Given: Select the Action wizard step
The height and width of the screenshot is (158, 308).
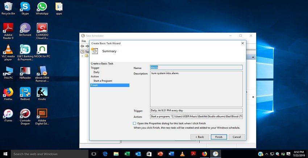Looking at the screenshot, I should [x=95, y=76].
